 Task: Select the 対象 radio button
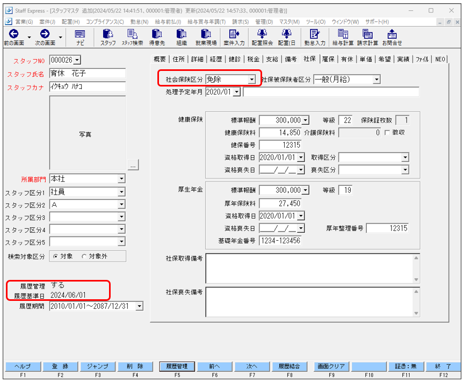55,257
